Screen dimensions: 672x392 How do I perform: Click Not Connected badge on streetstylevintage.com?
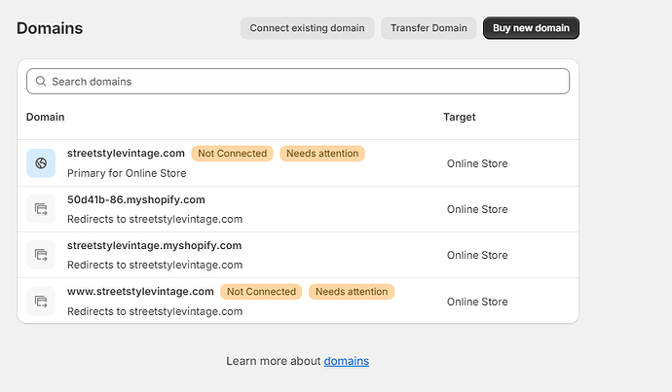(x=232, y=154)
